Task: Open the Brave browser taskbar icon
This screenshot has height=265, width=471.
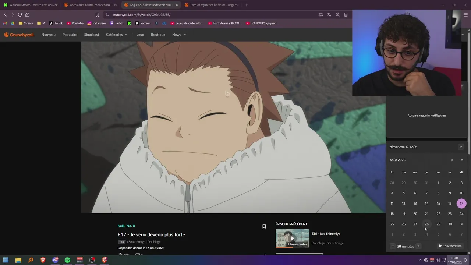Action: [x=43, y=260]
